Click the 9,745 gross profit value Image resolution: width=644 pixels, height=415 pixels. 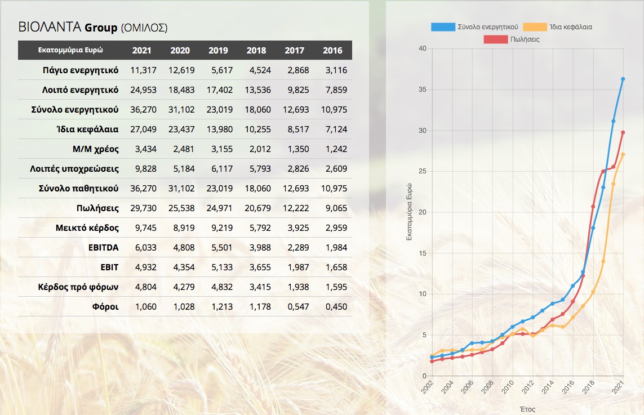coord(146,228)
